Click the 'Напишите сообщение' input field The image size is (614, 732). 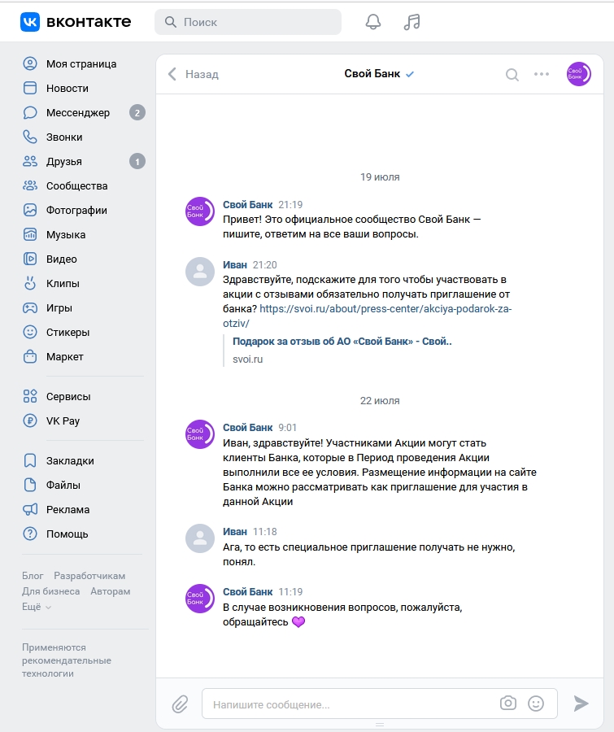350,704
